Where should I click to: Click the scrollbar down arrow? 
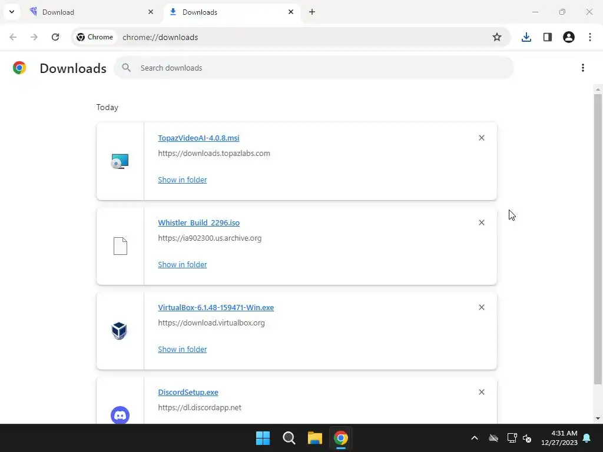pos(598,418)
